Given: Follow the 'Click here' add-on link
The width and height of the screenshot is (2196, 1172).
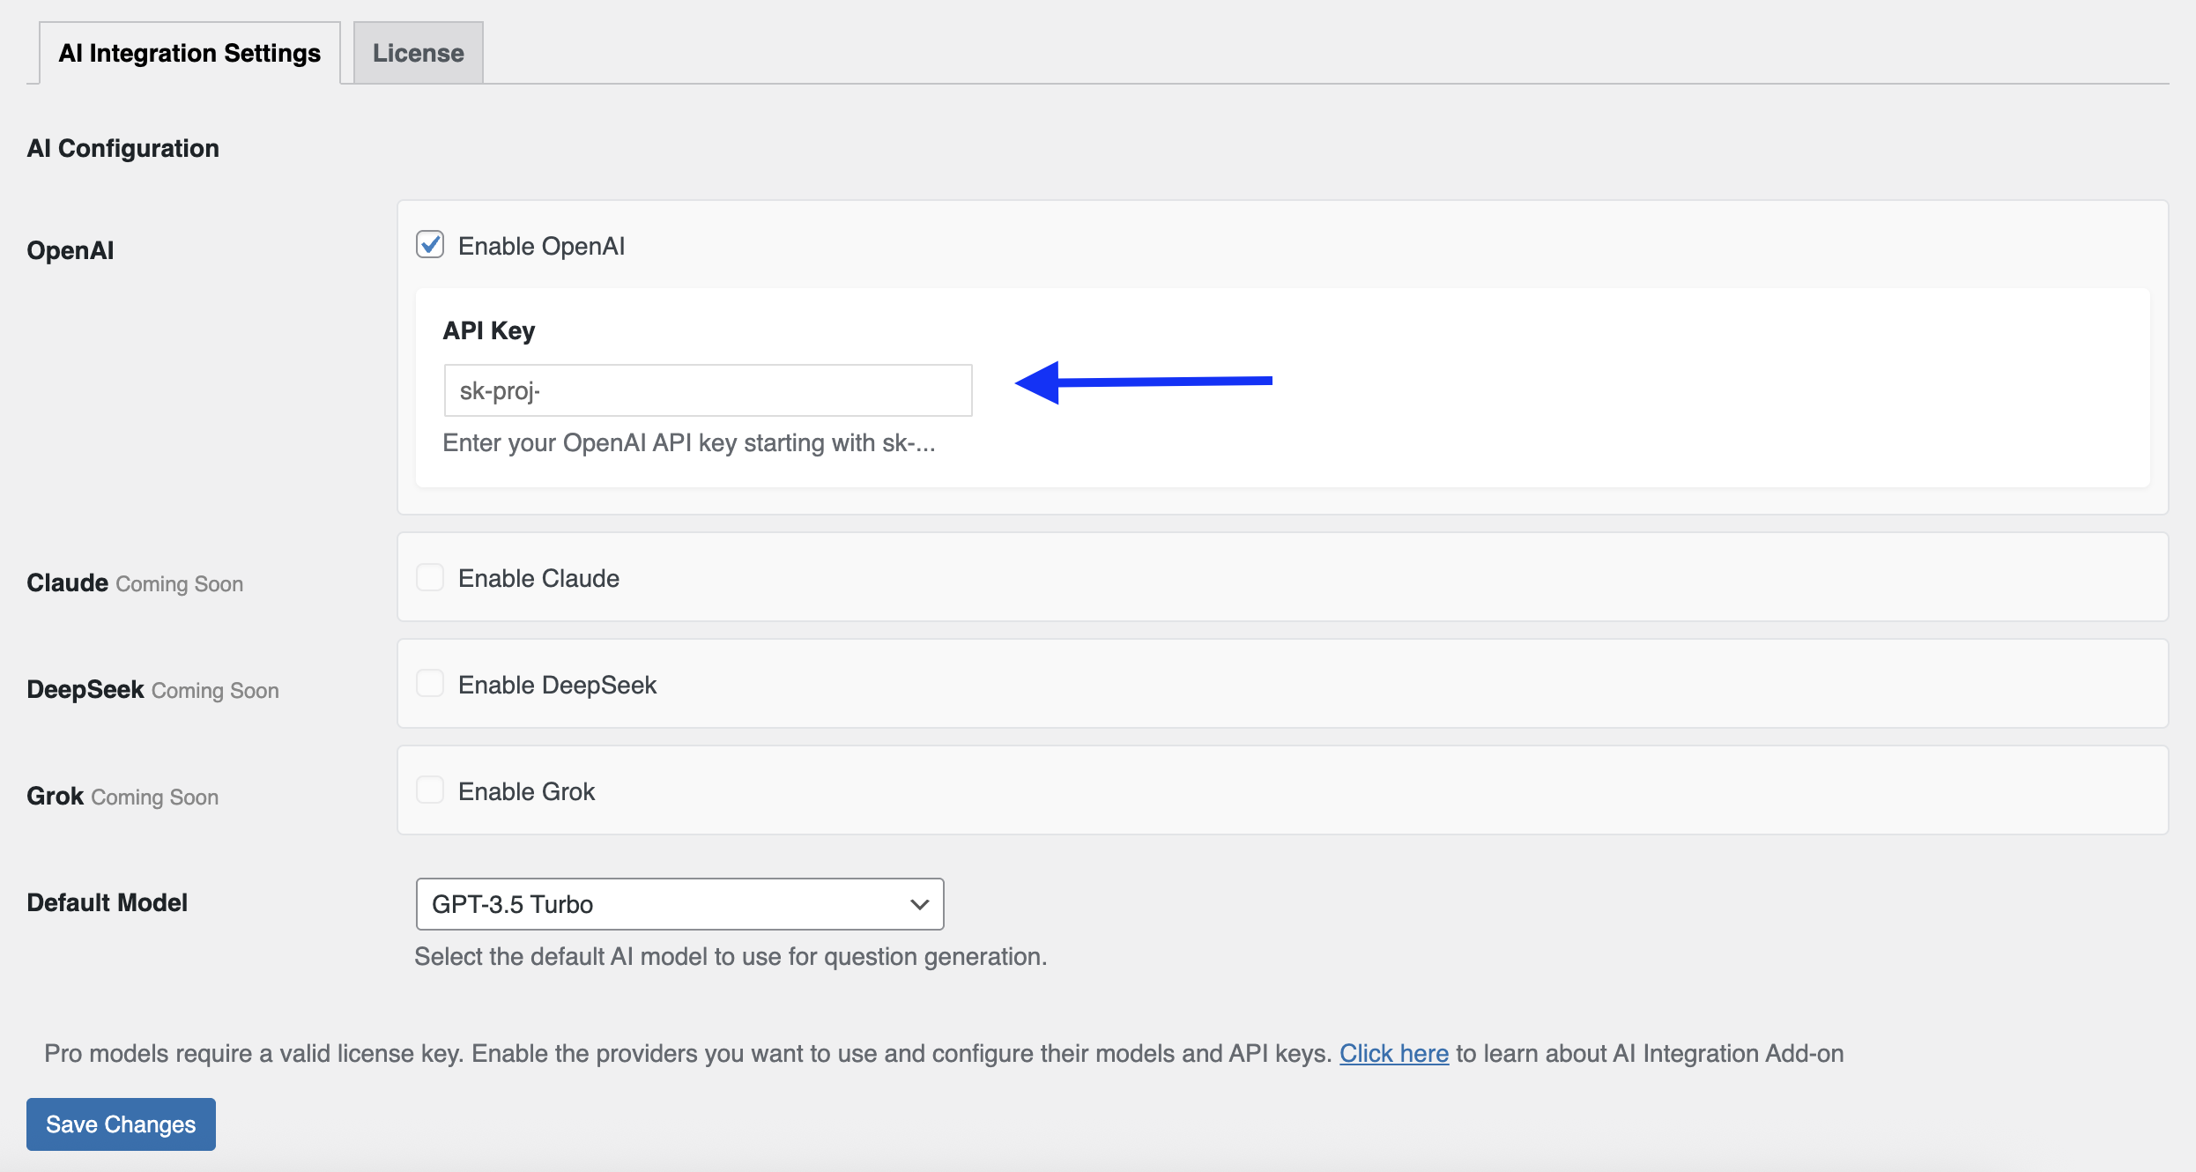Looking at the screenshot, I should [x=1394, y=1053].
